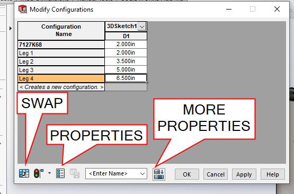This screenshot has height=194, width=294.
Task: Click the swap rows and columns icon
Action: click(24, 173)
